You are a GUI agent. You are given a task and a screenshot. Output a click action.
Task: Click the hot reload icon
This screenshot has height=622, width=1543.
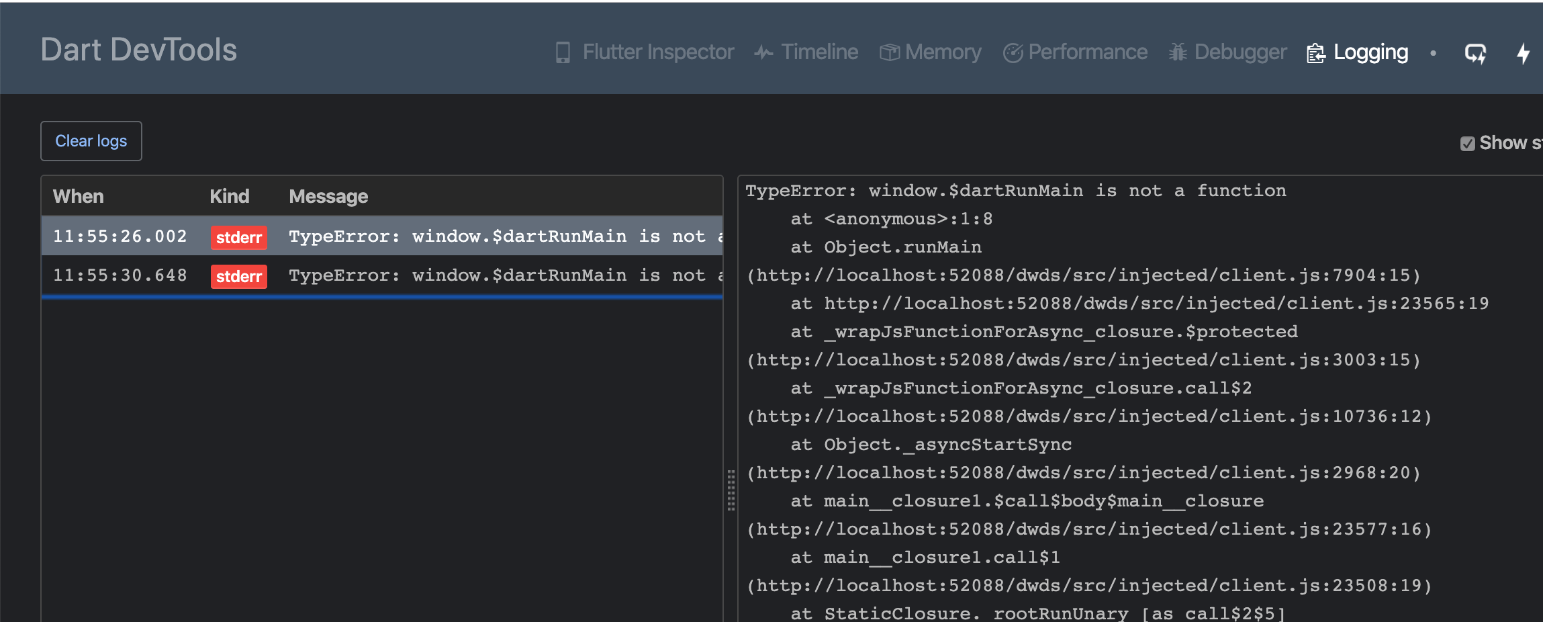[x=1475, y=53]
